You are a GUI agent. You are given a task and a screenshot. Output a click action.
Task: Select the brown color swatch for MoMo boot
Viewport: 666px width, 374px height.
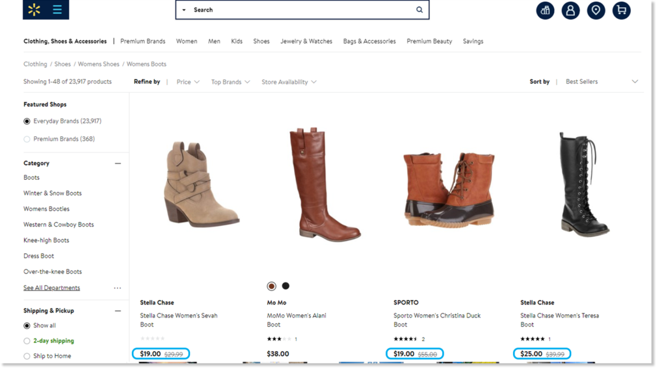pyautogui.click(x=271, y=286)
